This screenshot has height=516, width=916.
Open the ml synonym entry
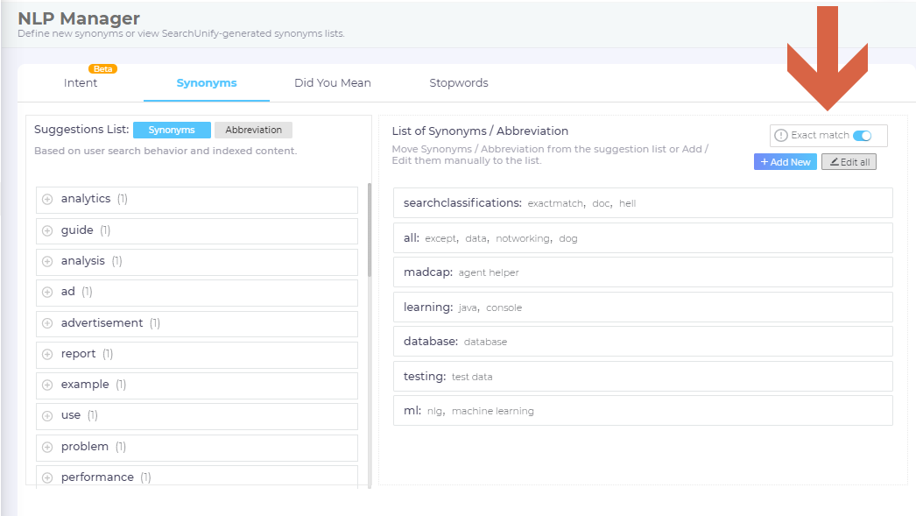pyautogui.click(x=642, y=411)
